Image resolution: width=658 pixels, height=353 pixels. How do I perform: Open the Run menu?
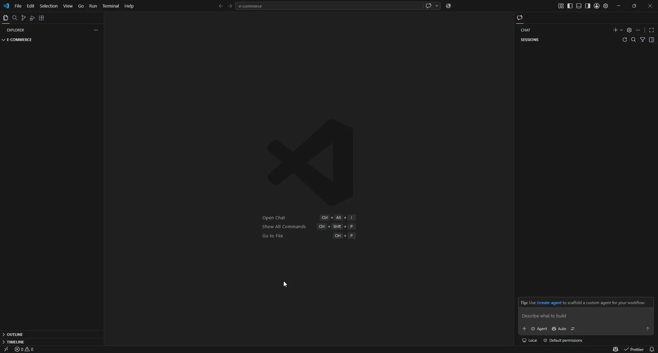pyautogui.click(x=93, y=6)
